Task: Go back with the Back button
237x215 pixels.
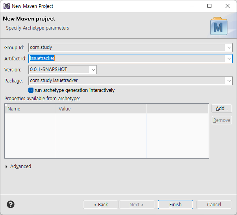Action: click(x=101, y=205)
